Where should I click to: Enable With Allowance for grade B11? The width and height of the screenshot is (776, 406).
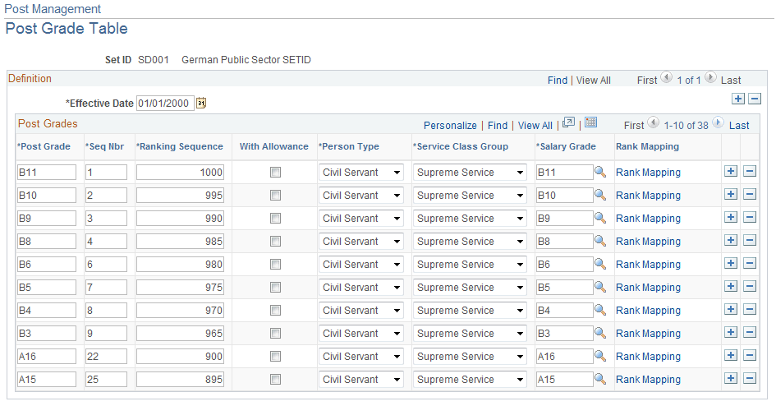(275, 173)
